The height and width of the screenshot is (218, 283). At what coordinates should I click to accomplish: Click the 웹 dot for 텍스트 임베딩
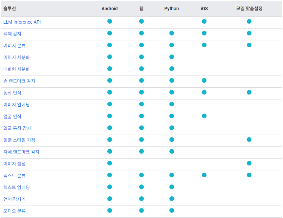[141, 187]
